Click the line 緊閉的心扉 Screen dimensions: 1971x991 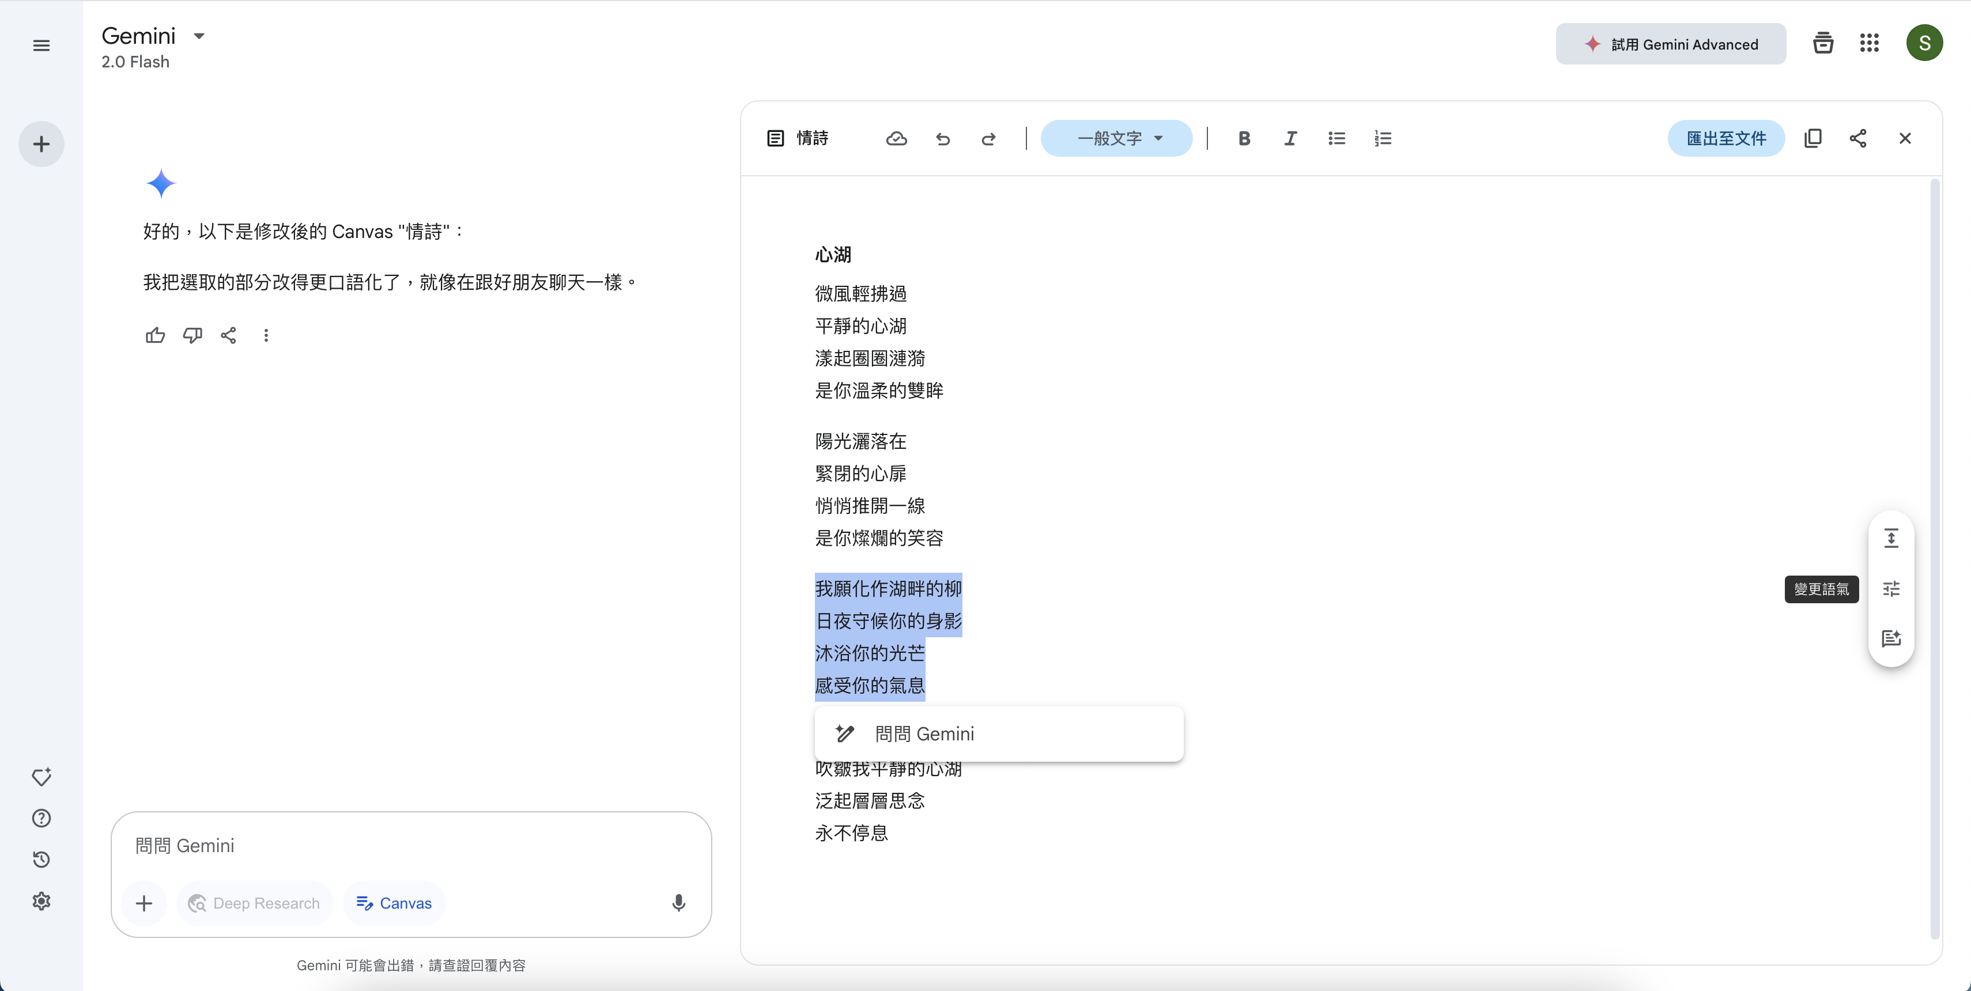pyautogui.click(x=861, y=474)
